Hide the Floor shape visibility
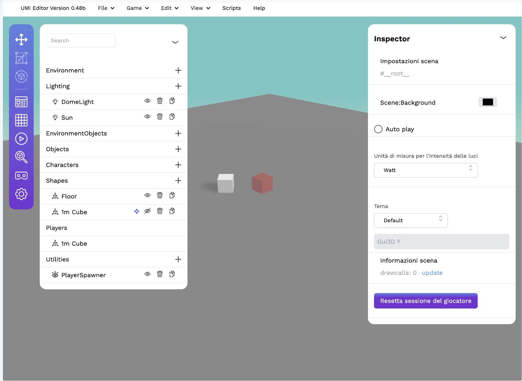The width and height of the screenshot is (522, 381). 147,195
